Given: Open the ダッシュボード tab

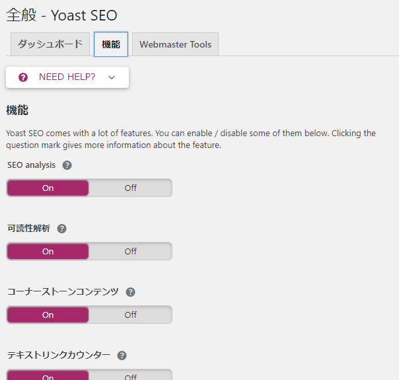Looking at the screenshot, I should tap(50, 44).
